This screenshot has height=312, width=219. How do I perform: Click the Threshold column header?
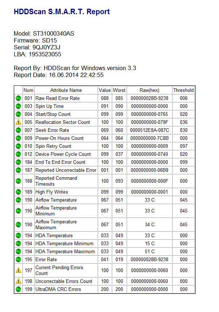[x=183, y=90]
